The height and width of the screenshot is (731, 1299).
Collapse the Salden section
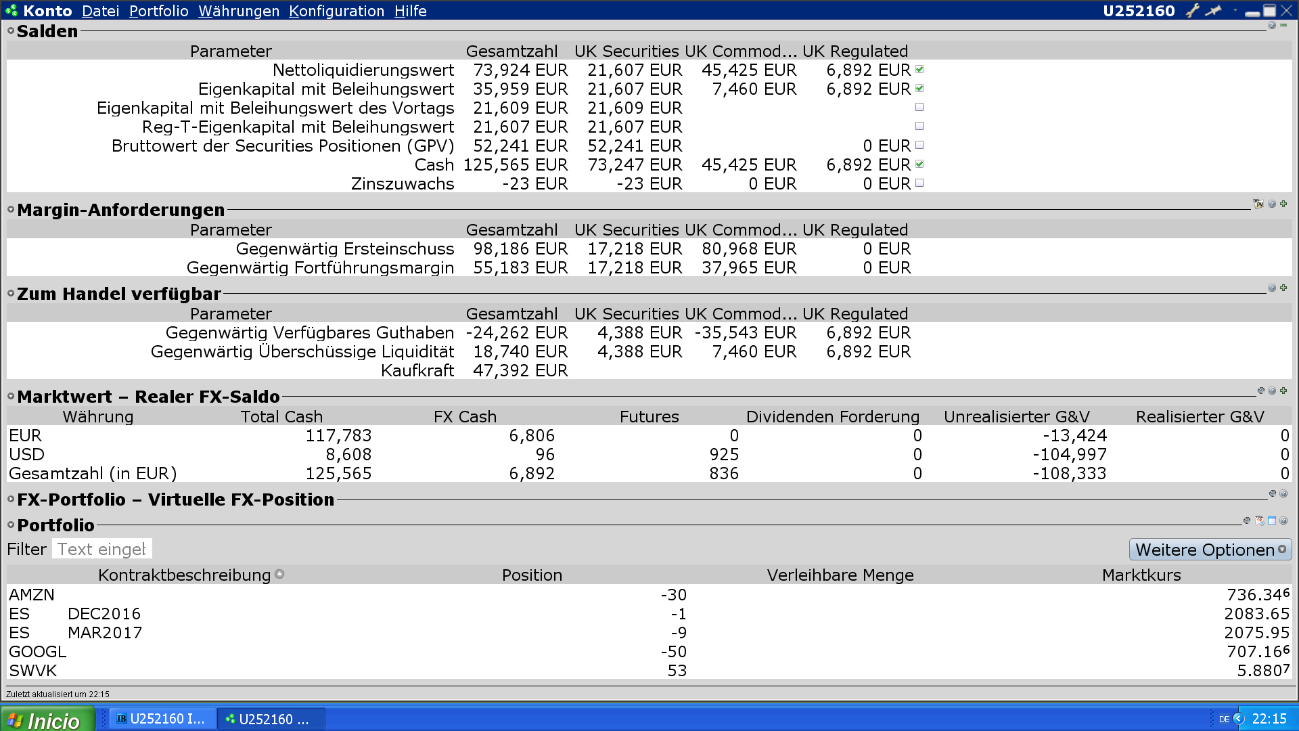click(x=11, y=31)
